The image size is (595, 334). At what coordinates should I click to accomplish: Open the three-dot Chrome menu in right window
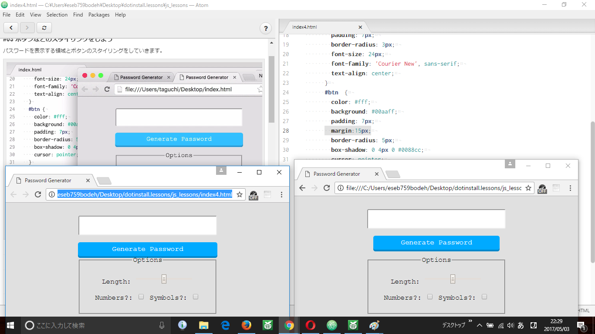pos(570,188)
